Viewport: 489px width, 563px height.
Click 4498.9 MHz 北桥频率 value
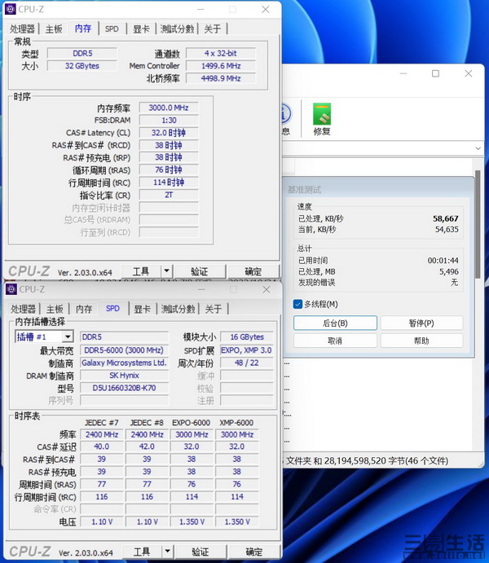tap(221, 78)
